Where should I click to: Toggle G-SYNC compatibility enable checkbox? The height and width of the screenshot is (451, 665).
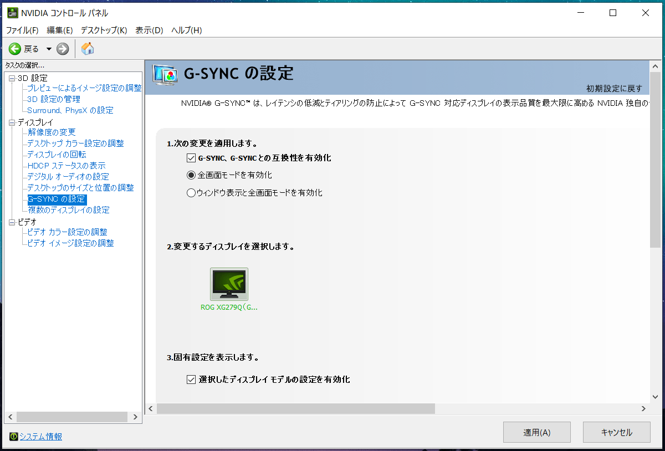[192, 158]
